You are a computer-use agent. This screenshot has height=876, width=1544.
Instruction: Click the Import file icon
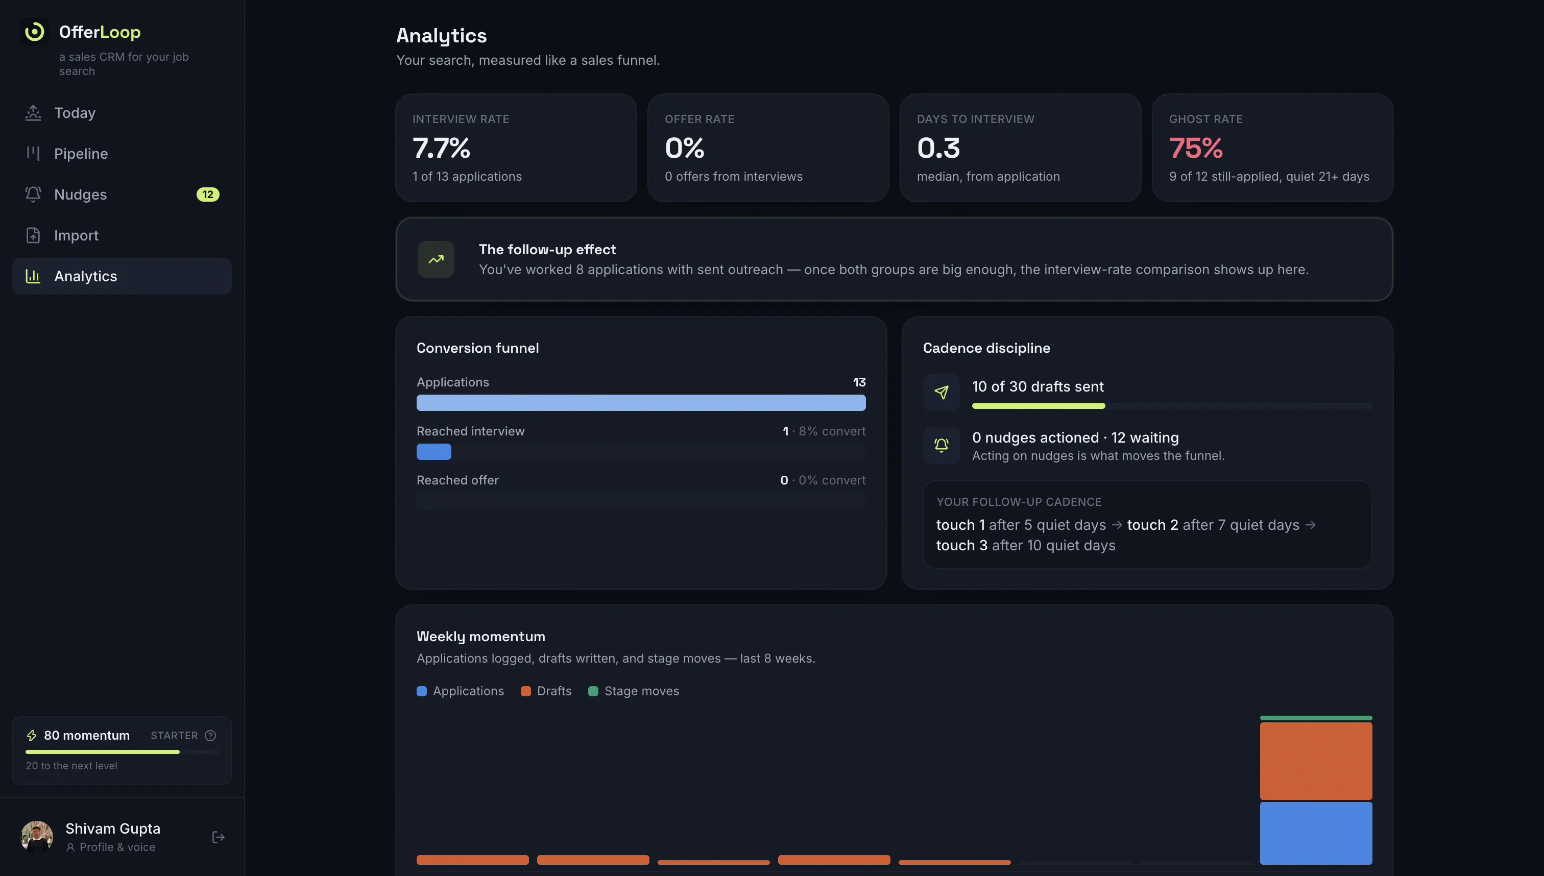33,235
